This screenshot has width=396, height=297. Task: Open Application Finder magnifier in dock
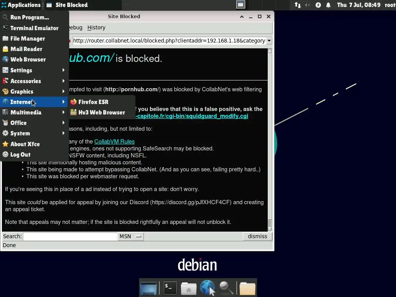(226, 288)
